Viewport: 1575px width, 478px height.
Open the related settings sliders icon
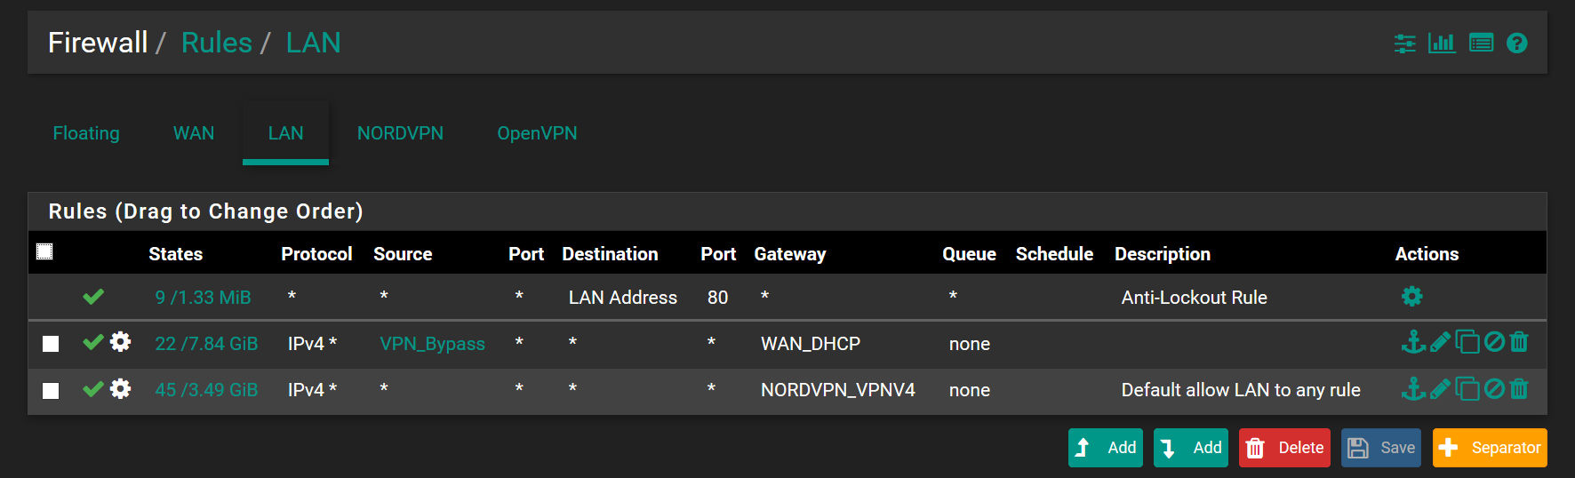pos(1404,43)
